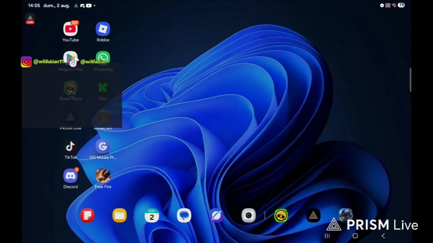The height and width of the screenshot is (243, 433).
Task: Launch the Roblox app
Action: (x=103, y=29)
